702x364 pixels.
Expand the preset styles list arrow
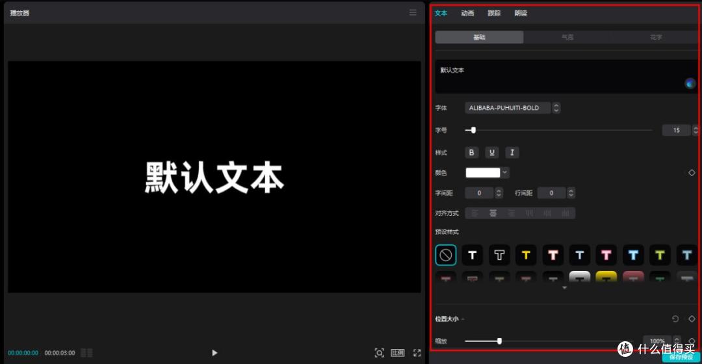565,287
